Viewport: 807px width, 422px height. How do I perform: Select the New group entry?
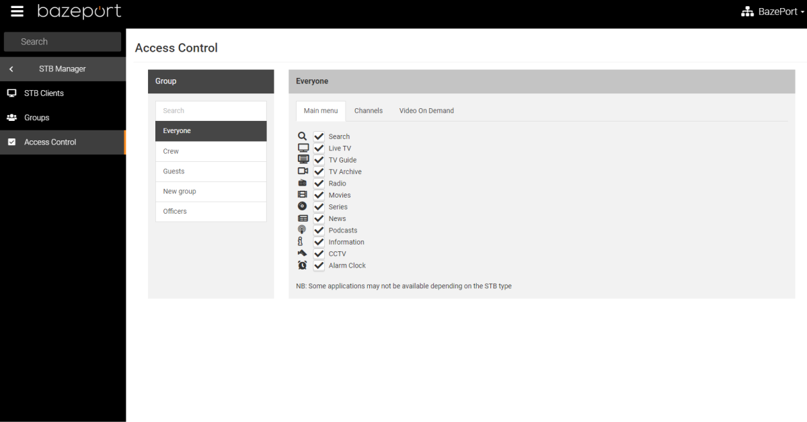(211, 192)
